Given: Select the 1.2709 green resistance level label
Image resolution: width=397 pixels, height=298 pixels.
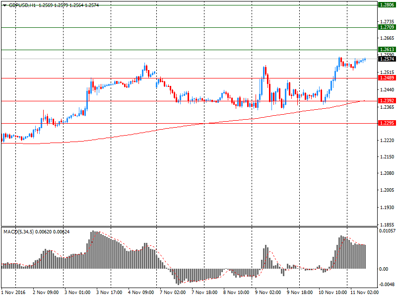Looking at the screenshot, I should (x=387, y=27).
